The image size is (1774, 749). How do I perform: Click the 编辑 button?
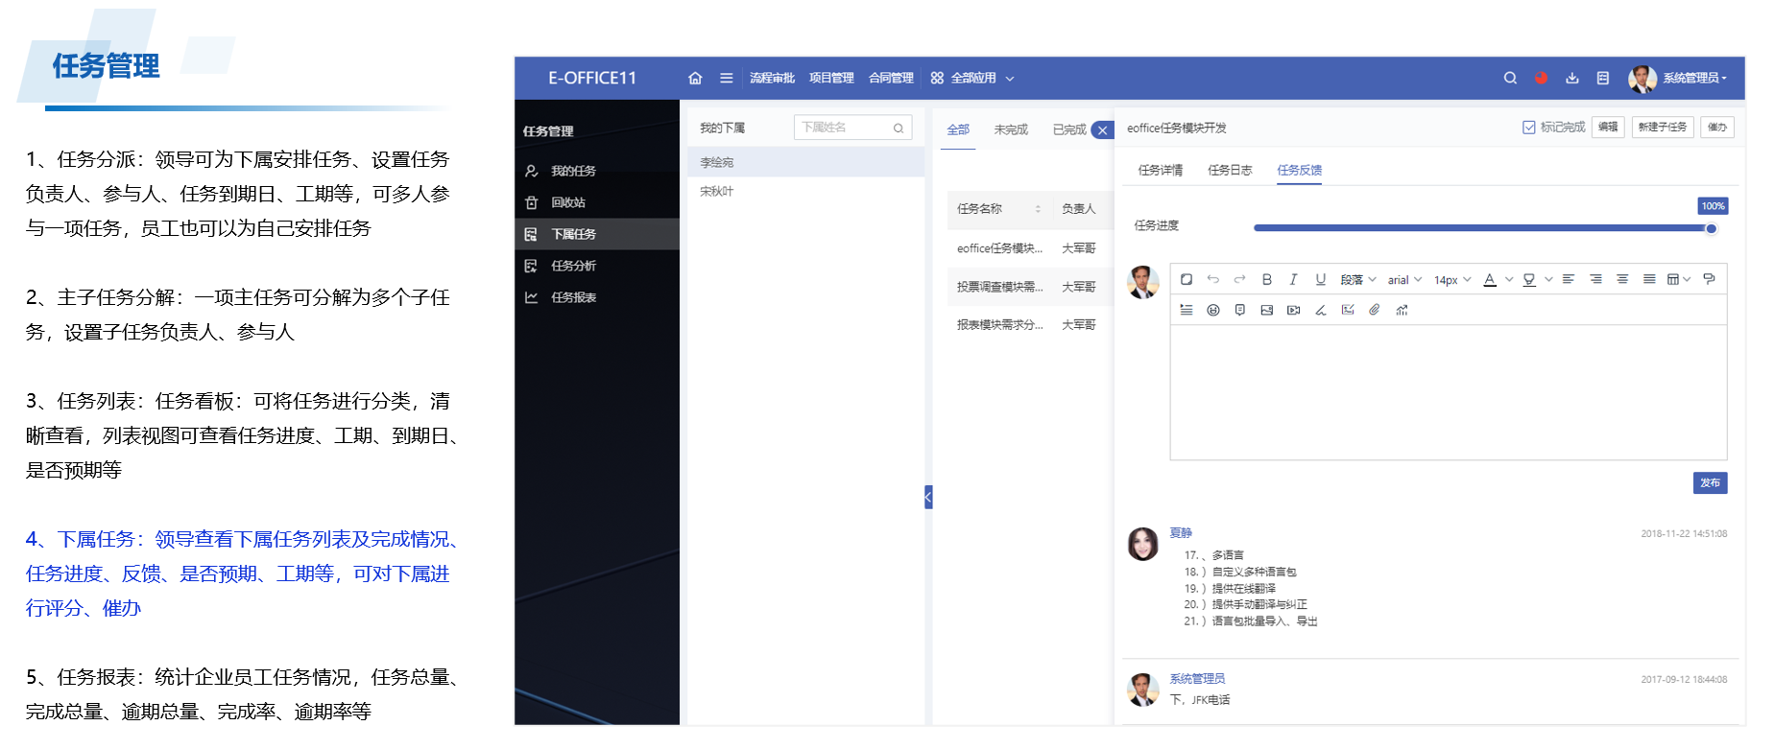point(1608,127)
